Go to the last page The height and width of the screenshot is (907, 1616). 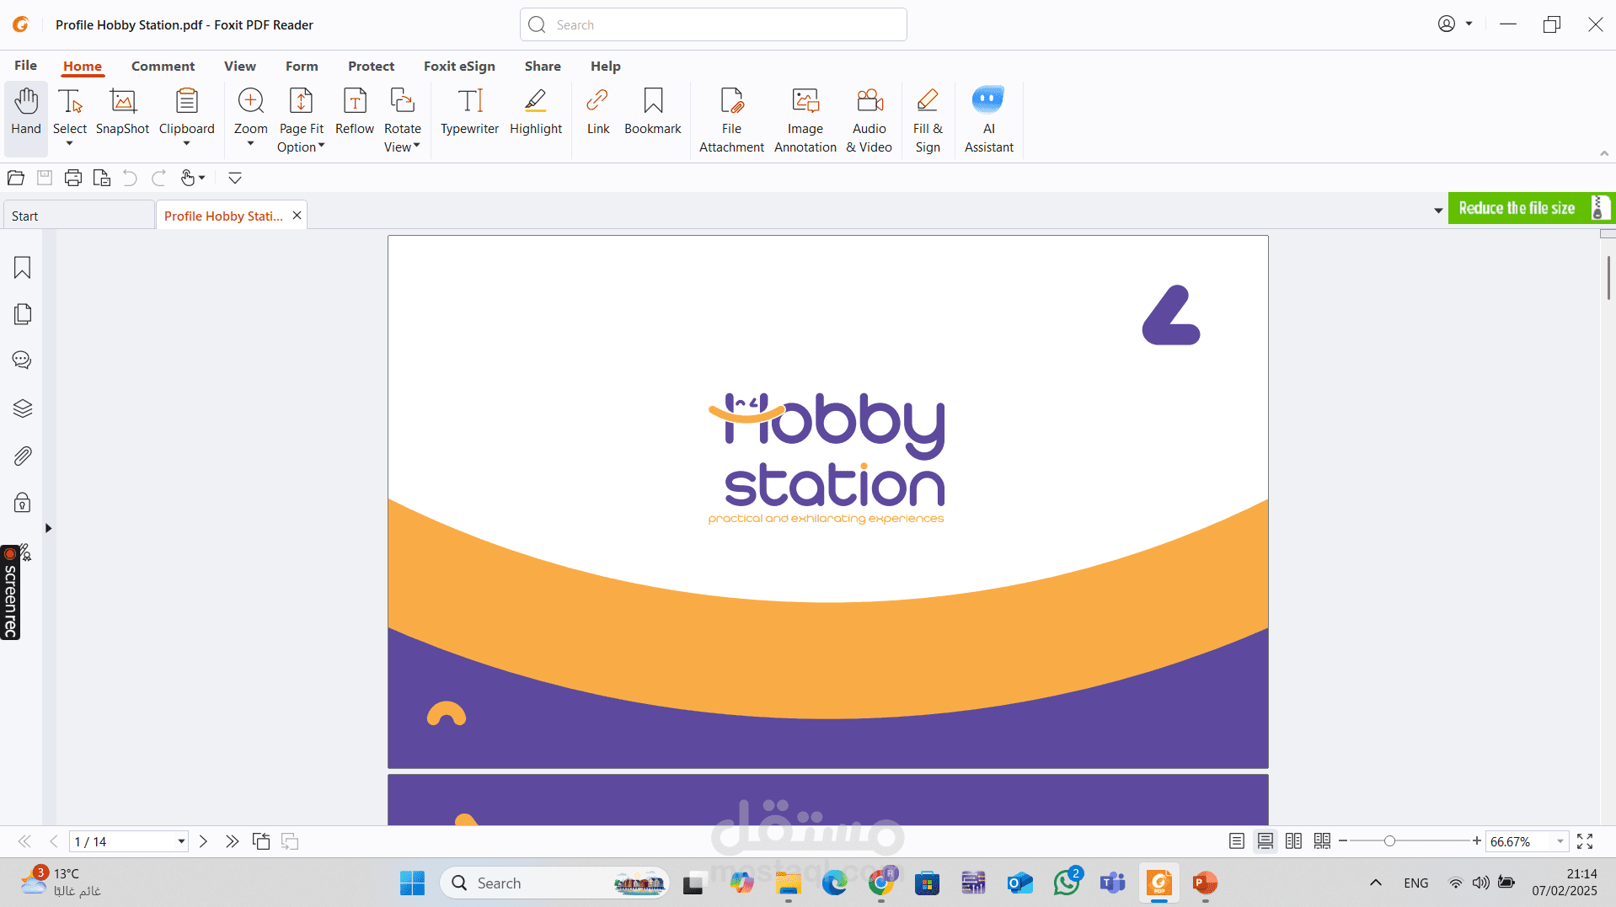232,841
